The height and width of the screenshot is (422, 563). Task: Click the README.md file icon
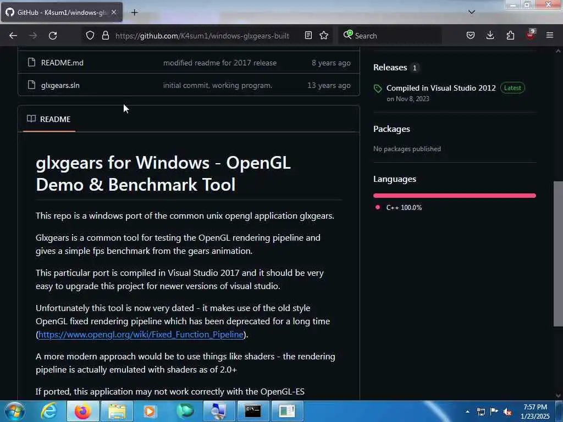[31, 63]
